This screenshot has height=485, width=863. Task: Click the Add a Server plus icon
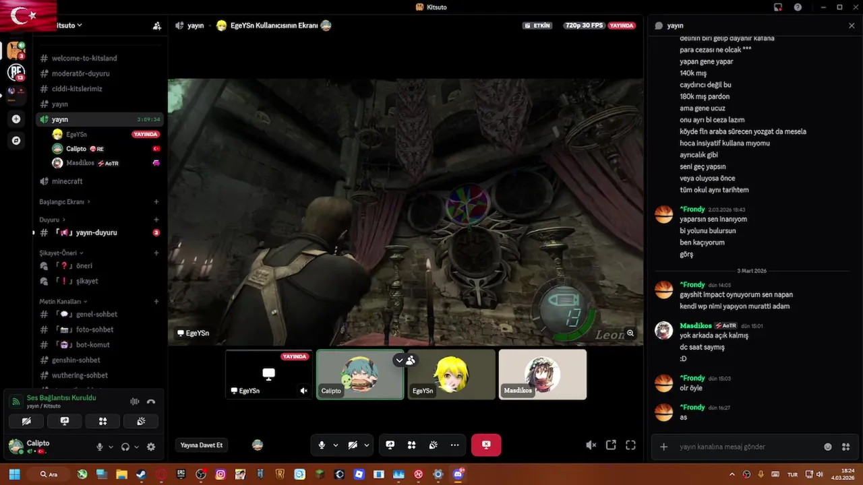16,119
